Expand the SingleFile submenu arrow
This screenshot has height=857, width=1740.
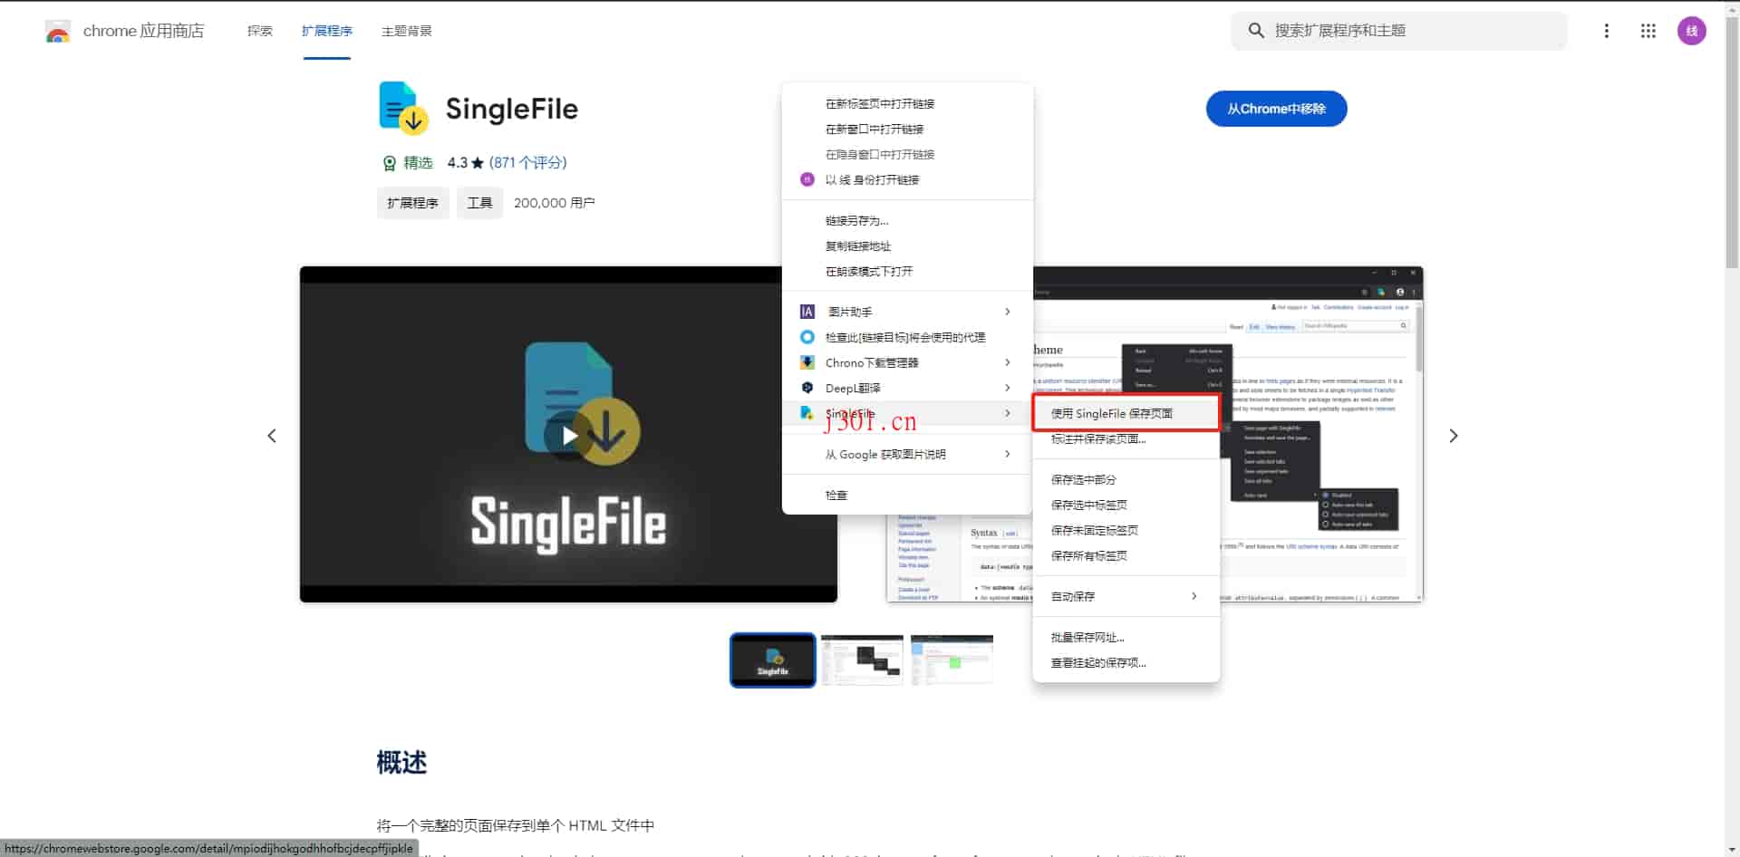pos(1008,413)
